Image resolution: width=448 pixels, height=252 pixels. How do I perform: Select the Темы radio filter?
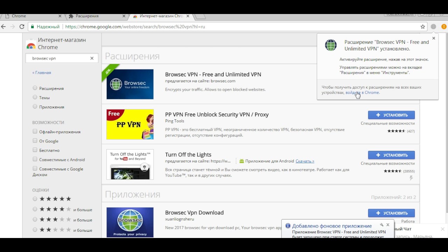click(35, 97)
